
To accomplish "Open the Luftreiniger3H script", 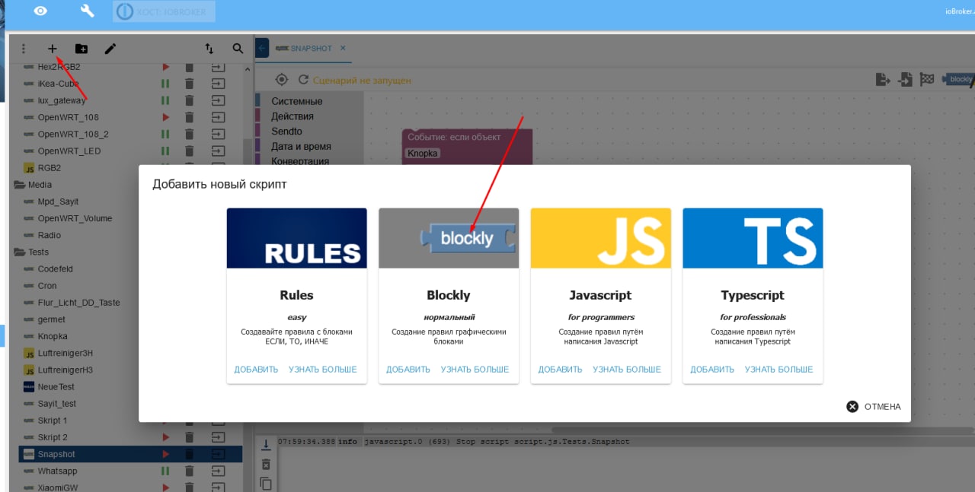I will pyautogui.click(x=66, y=353).
